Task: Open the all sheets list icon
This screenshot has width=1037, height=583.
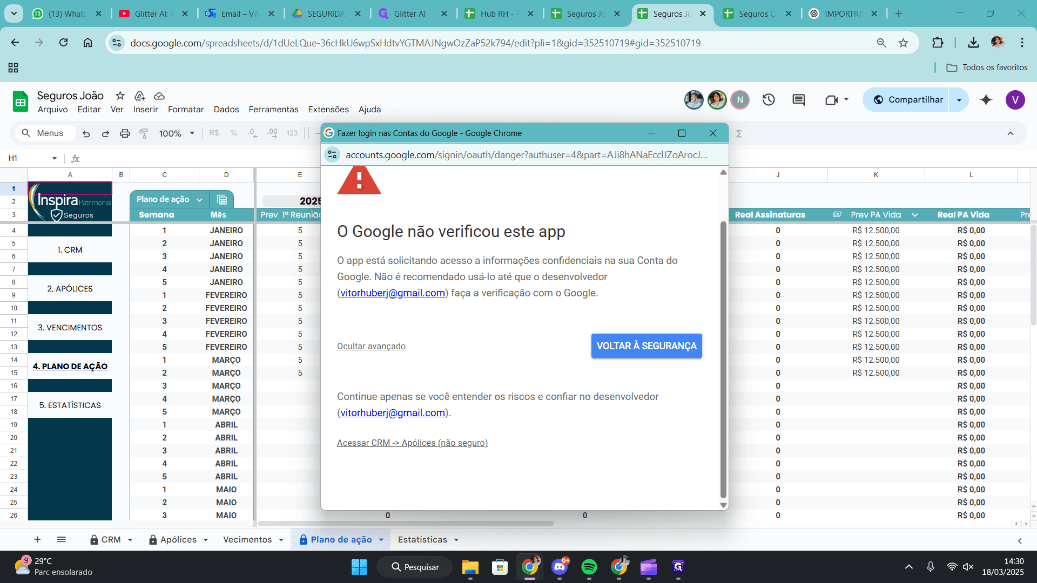Action: coord(62,539)
